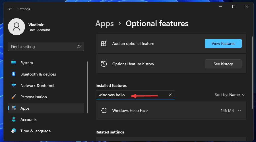Go to Apps breadcrumb link

[x=104, y=24]
